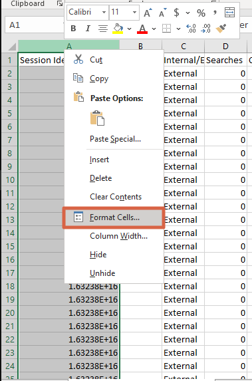
Task: Expand the fill color dropdown arrow
Action: (129, 29)
